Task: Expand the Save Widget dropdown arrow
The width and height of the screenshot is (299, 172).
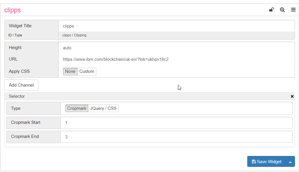Action: pos(290,161)
